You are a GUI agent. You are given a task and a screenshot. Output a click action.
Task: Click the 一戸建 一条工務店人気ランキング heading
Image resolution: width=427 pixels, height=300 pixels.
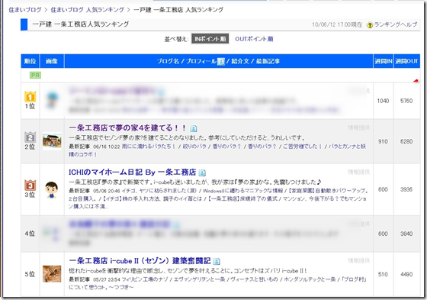click(81, 24)
